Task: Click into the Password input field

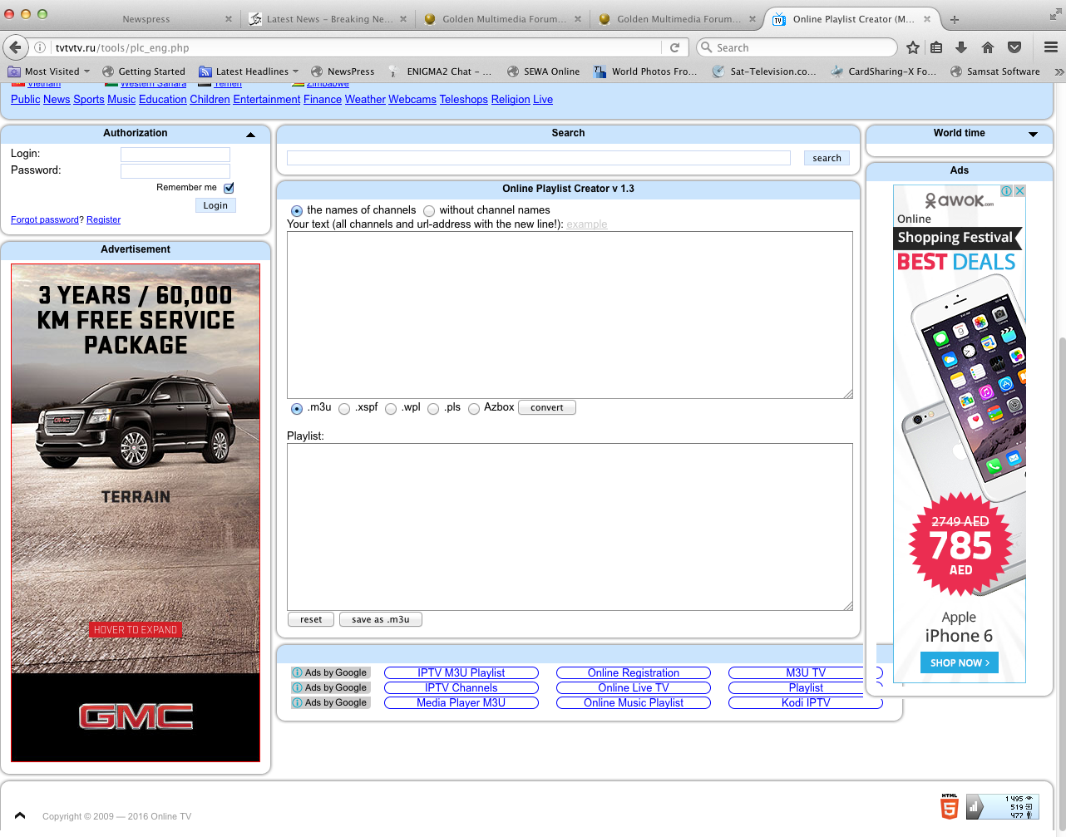Action: (175, 170)
